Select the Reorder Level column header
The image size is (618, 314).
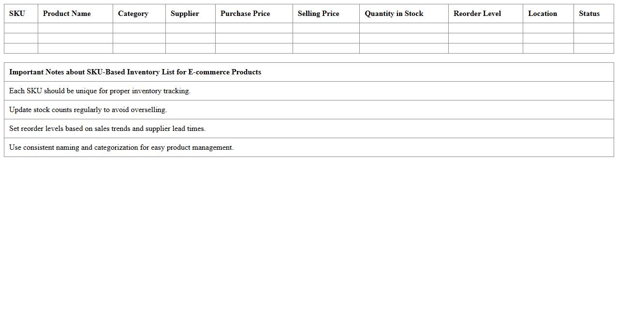click(x=477, y=14)
